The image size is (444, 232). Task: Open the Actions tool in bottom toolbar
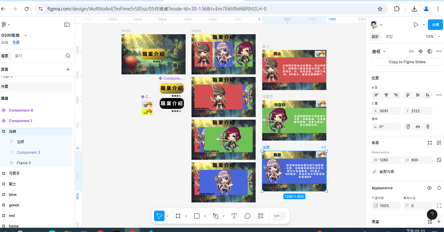tap(261, 216)
